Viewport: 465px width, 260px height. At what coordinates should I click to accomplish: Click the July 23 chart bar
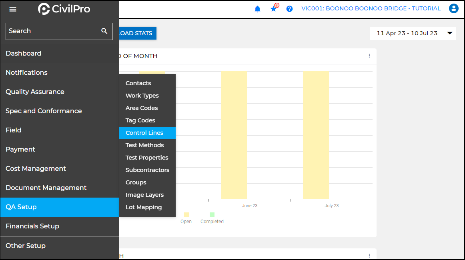[x=316, y=135]
